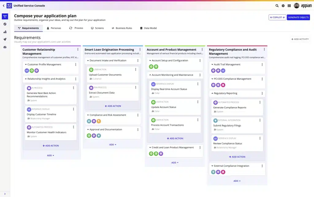Screen dimensions: 314x197
Task: Click the pink bell icon under PCI-DSS Compliance Management
Action: click(x=223, y=85)
